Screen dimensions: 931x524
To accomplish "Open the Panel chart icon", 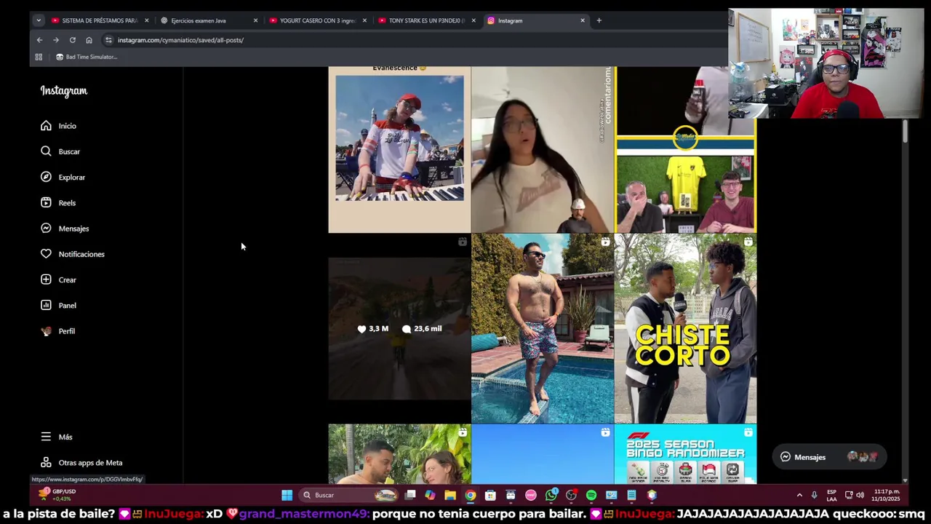I will pos(46,305).
